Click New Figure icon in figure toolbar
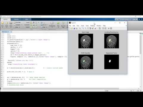 69,29
